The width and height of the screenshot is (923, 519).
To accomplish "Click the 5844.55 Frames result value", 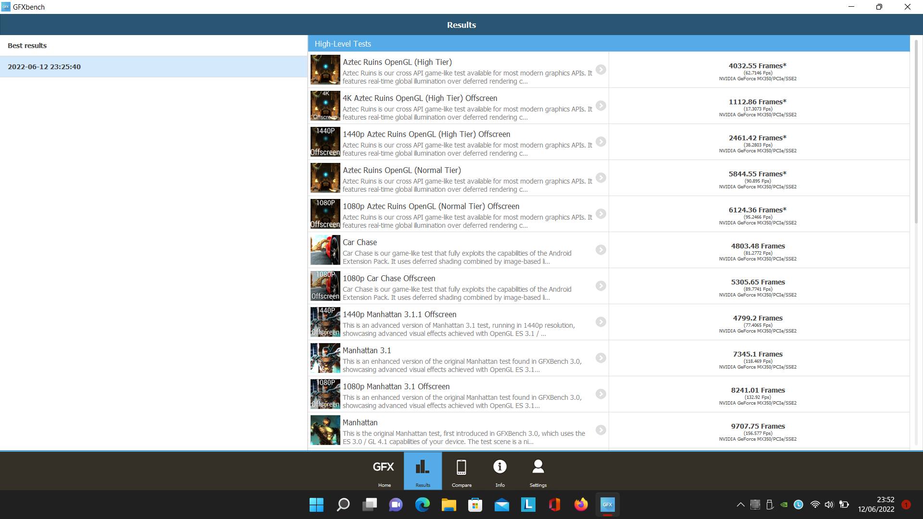I will point(758,174).
